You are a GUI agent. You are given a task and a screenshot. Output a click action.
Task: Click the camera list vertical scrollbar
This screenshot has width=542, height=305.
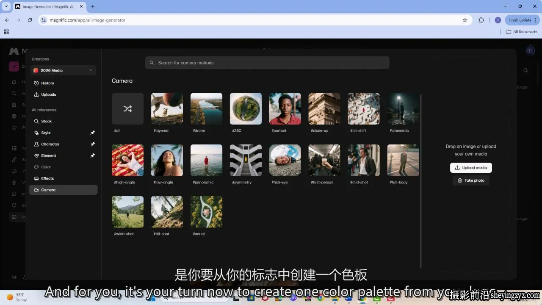pos(421,181)
